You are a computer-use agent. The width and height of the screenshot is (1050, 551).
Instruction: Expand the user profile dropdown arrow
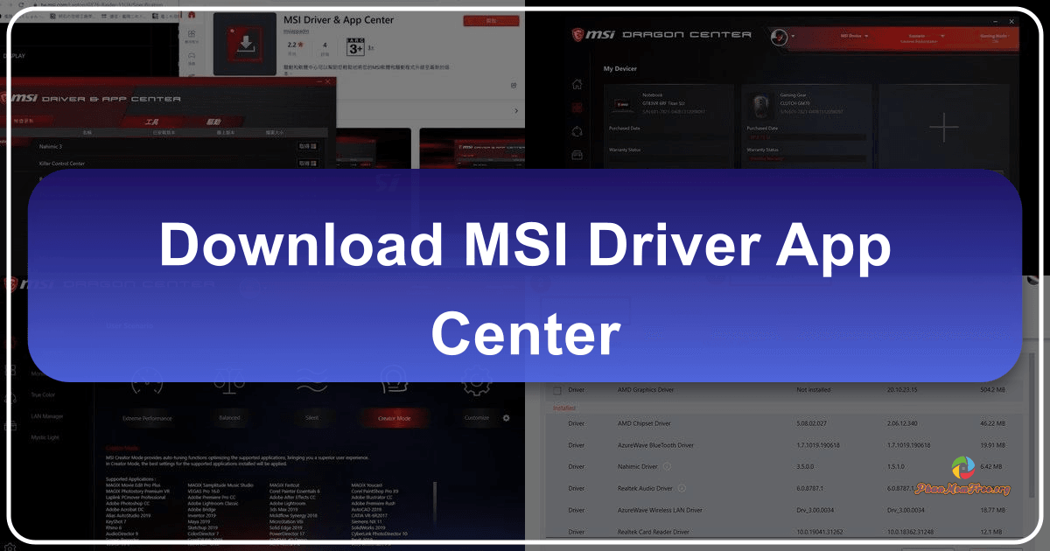tap(793, 36)
